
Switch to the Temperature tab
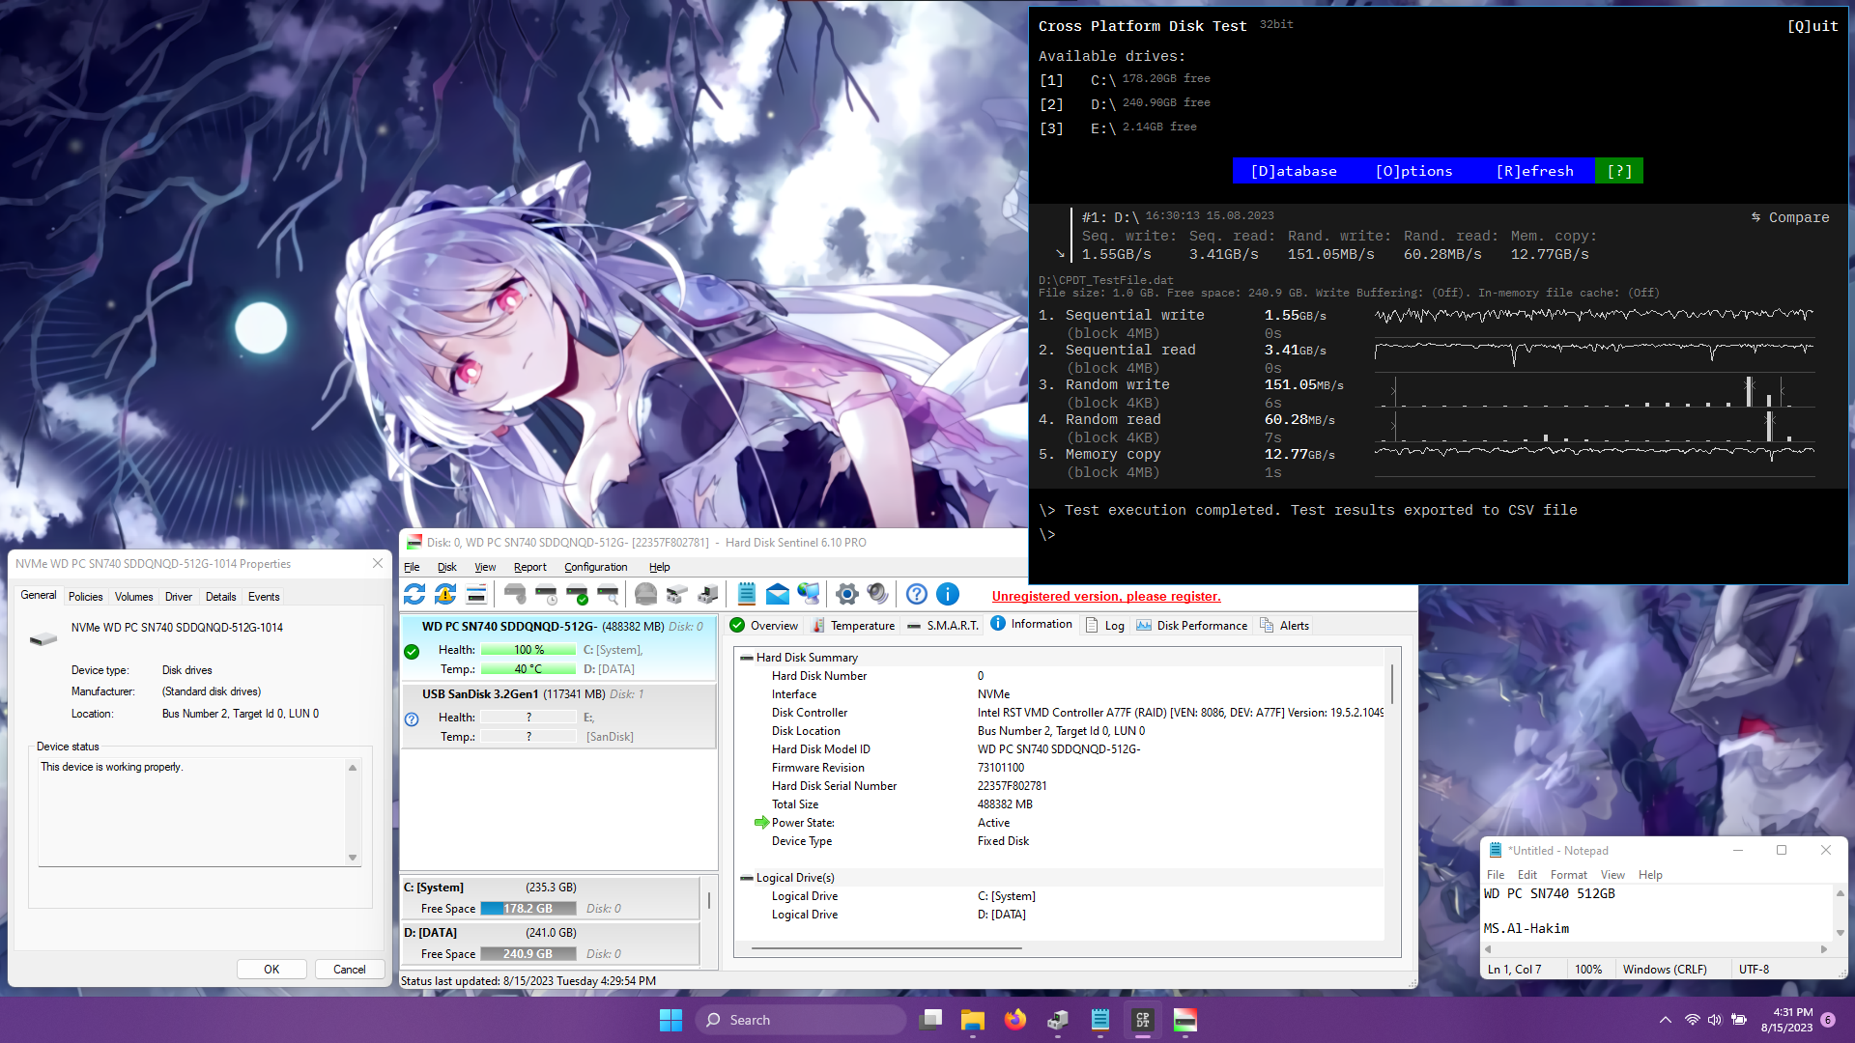[853, 626]
